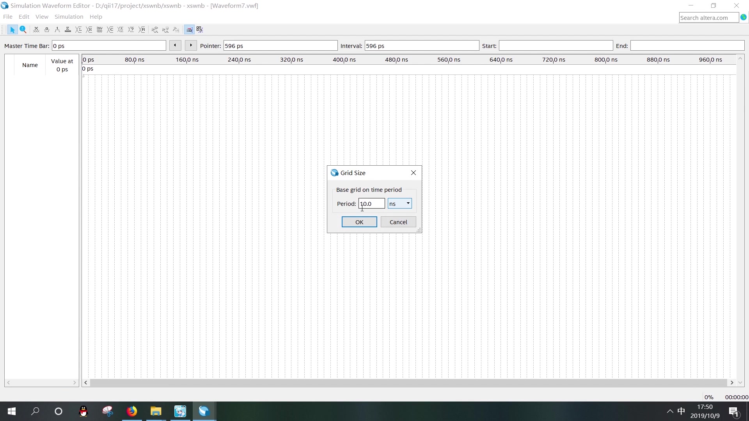Click the waveform horizontal scrollbar
The width and height of the screenshot is (749, 421).
pyautogui.click(x=408, y=383)
